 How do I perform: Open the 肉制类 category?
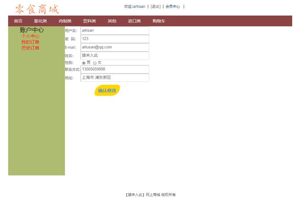click(65, 21)
